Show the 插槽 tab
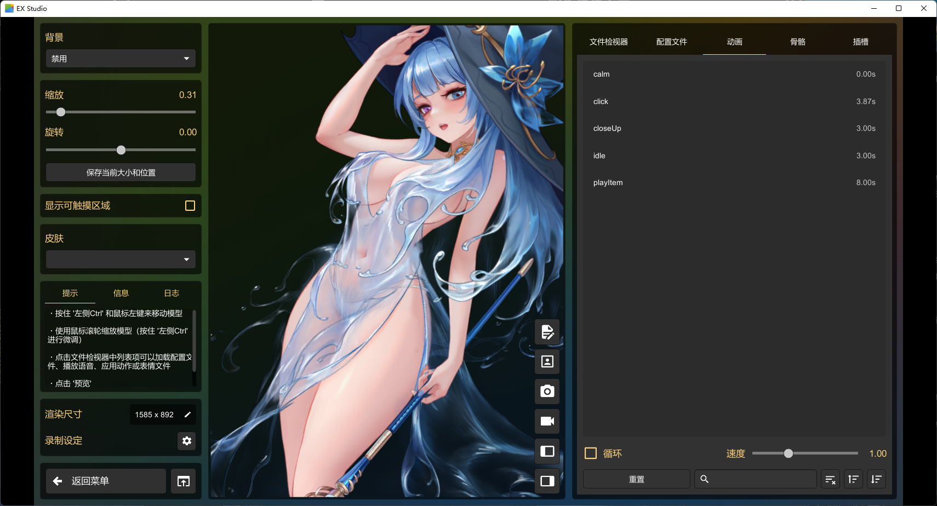937x506 pixels. 861,42
